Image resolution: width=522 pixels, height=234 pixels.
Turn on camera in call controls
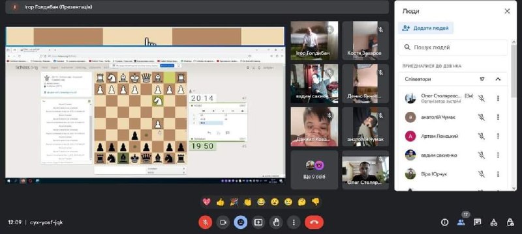tap(223, 222)
